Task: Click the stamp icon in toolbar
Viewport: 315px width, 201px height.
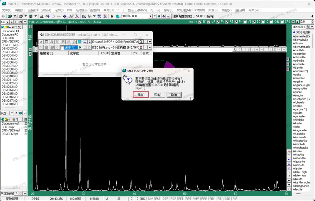Action: click(x=112, y=16)
